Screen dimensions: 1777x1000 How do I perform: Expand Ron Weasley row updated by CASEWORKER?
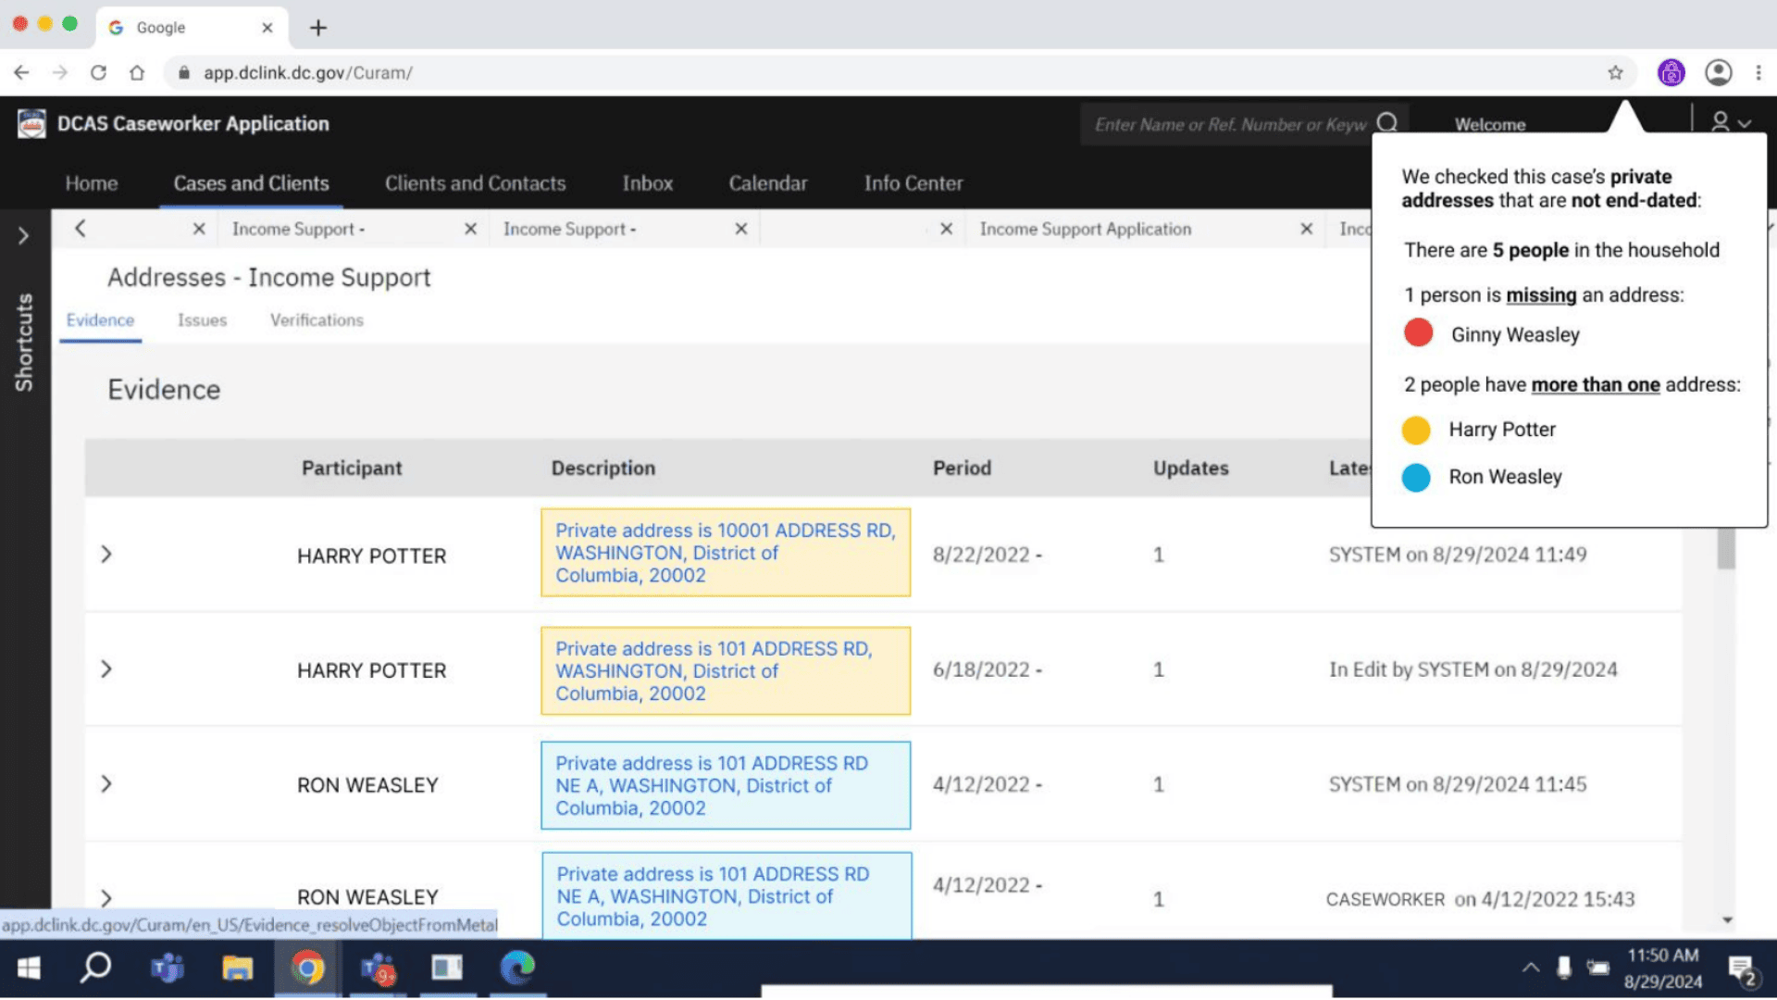(106, 898)
